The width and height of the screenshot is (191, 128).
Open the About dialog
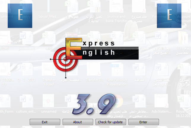[x=78, y=122]
